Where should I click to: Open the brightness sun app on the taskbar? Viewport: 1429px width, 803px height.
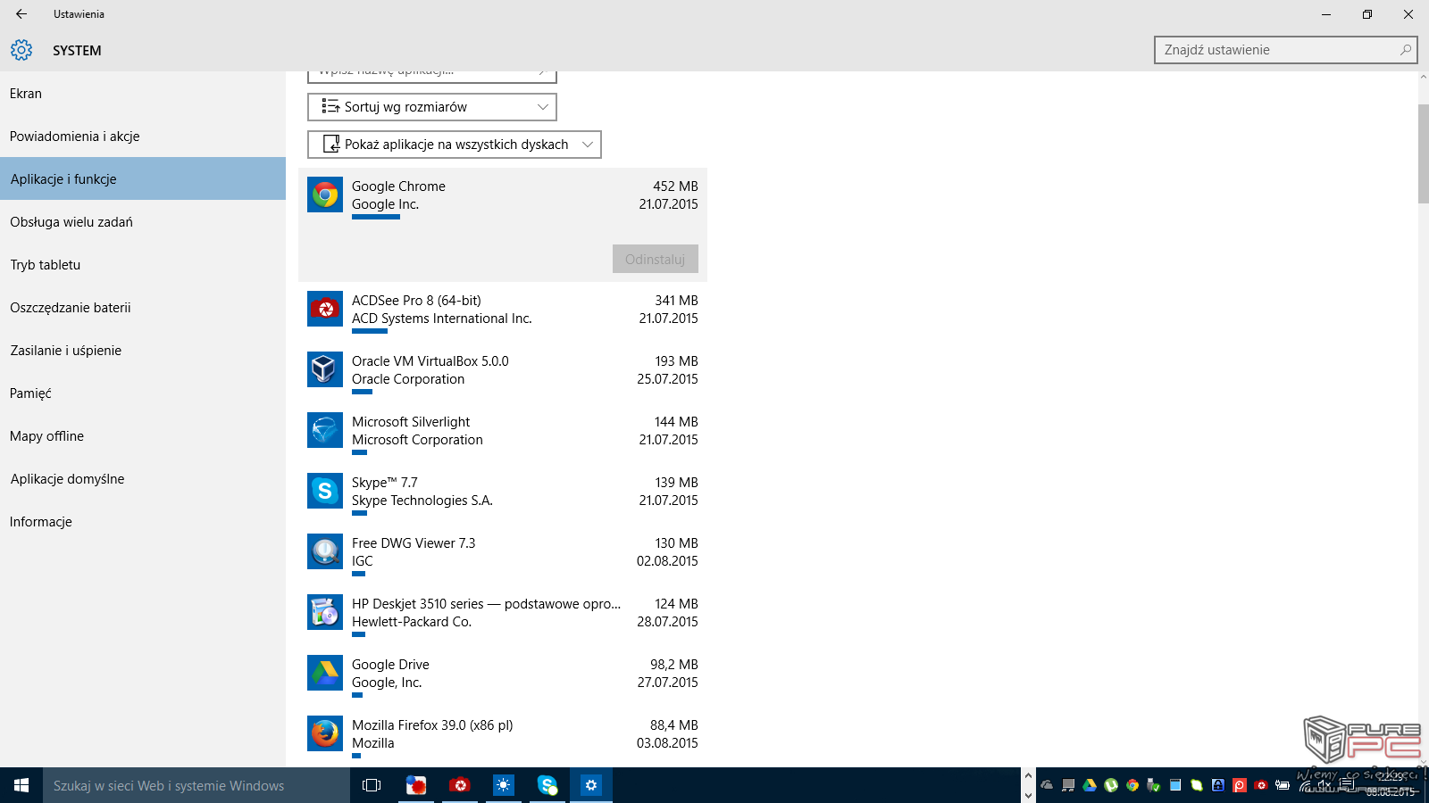coord(504,785)
